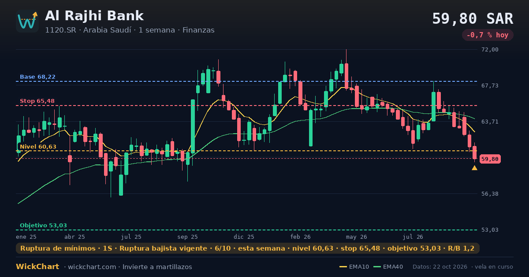Click the may 26 date axis label
This screenshot has width=529, height=277.
pyautogui.click(x=357, y=237)
